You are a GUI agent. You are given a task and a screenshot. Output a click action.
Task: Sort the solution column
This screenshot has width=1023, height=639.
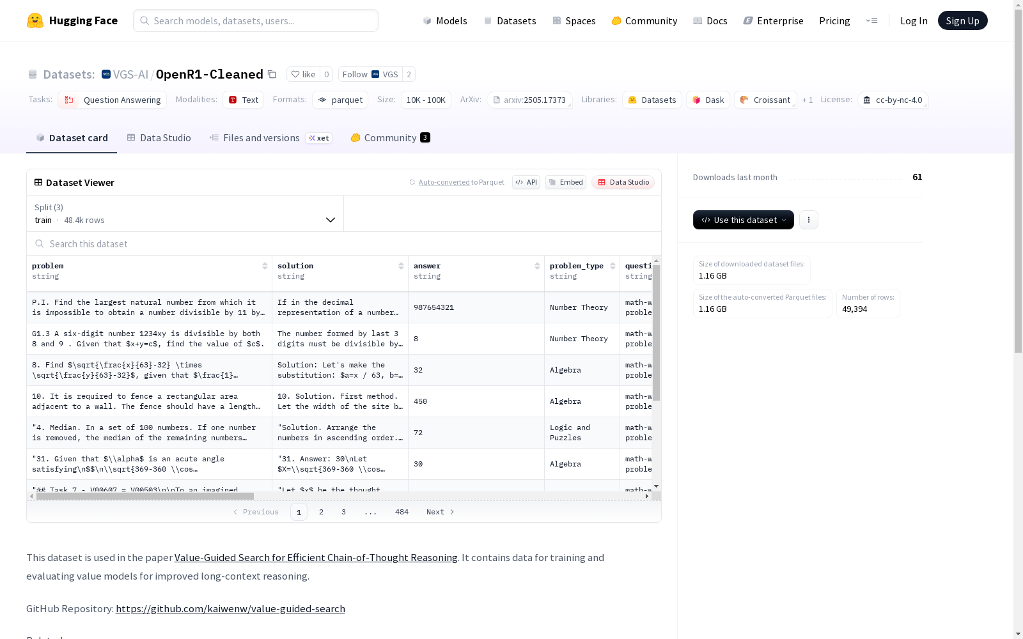click(x=401, y=266)
